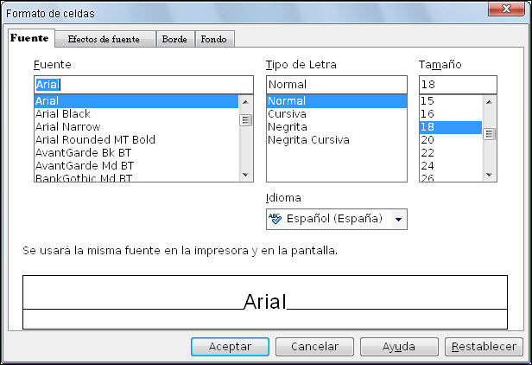Image resolution: width=532 pixels, height=365 pixels.
Task: Choose Negrita typeface style
Action: (x=287, y=127)
